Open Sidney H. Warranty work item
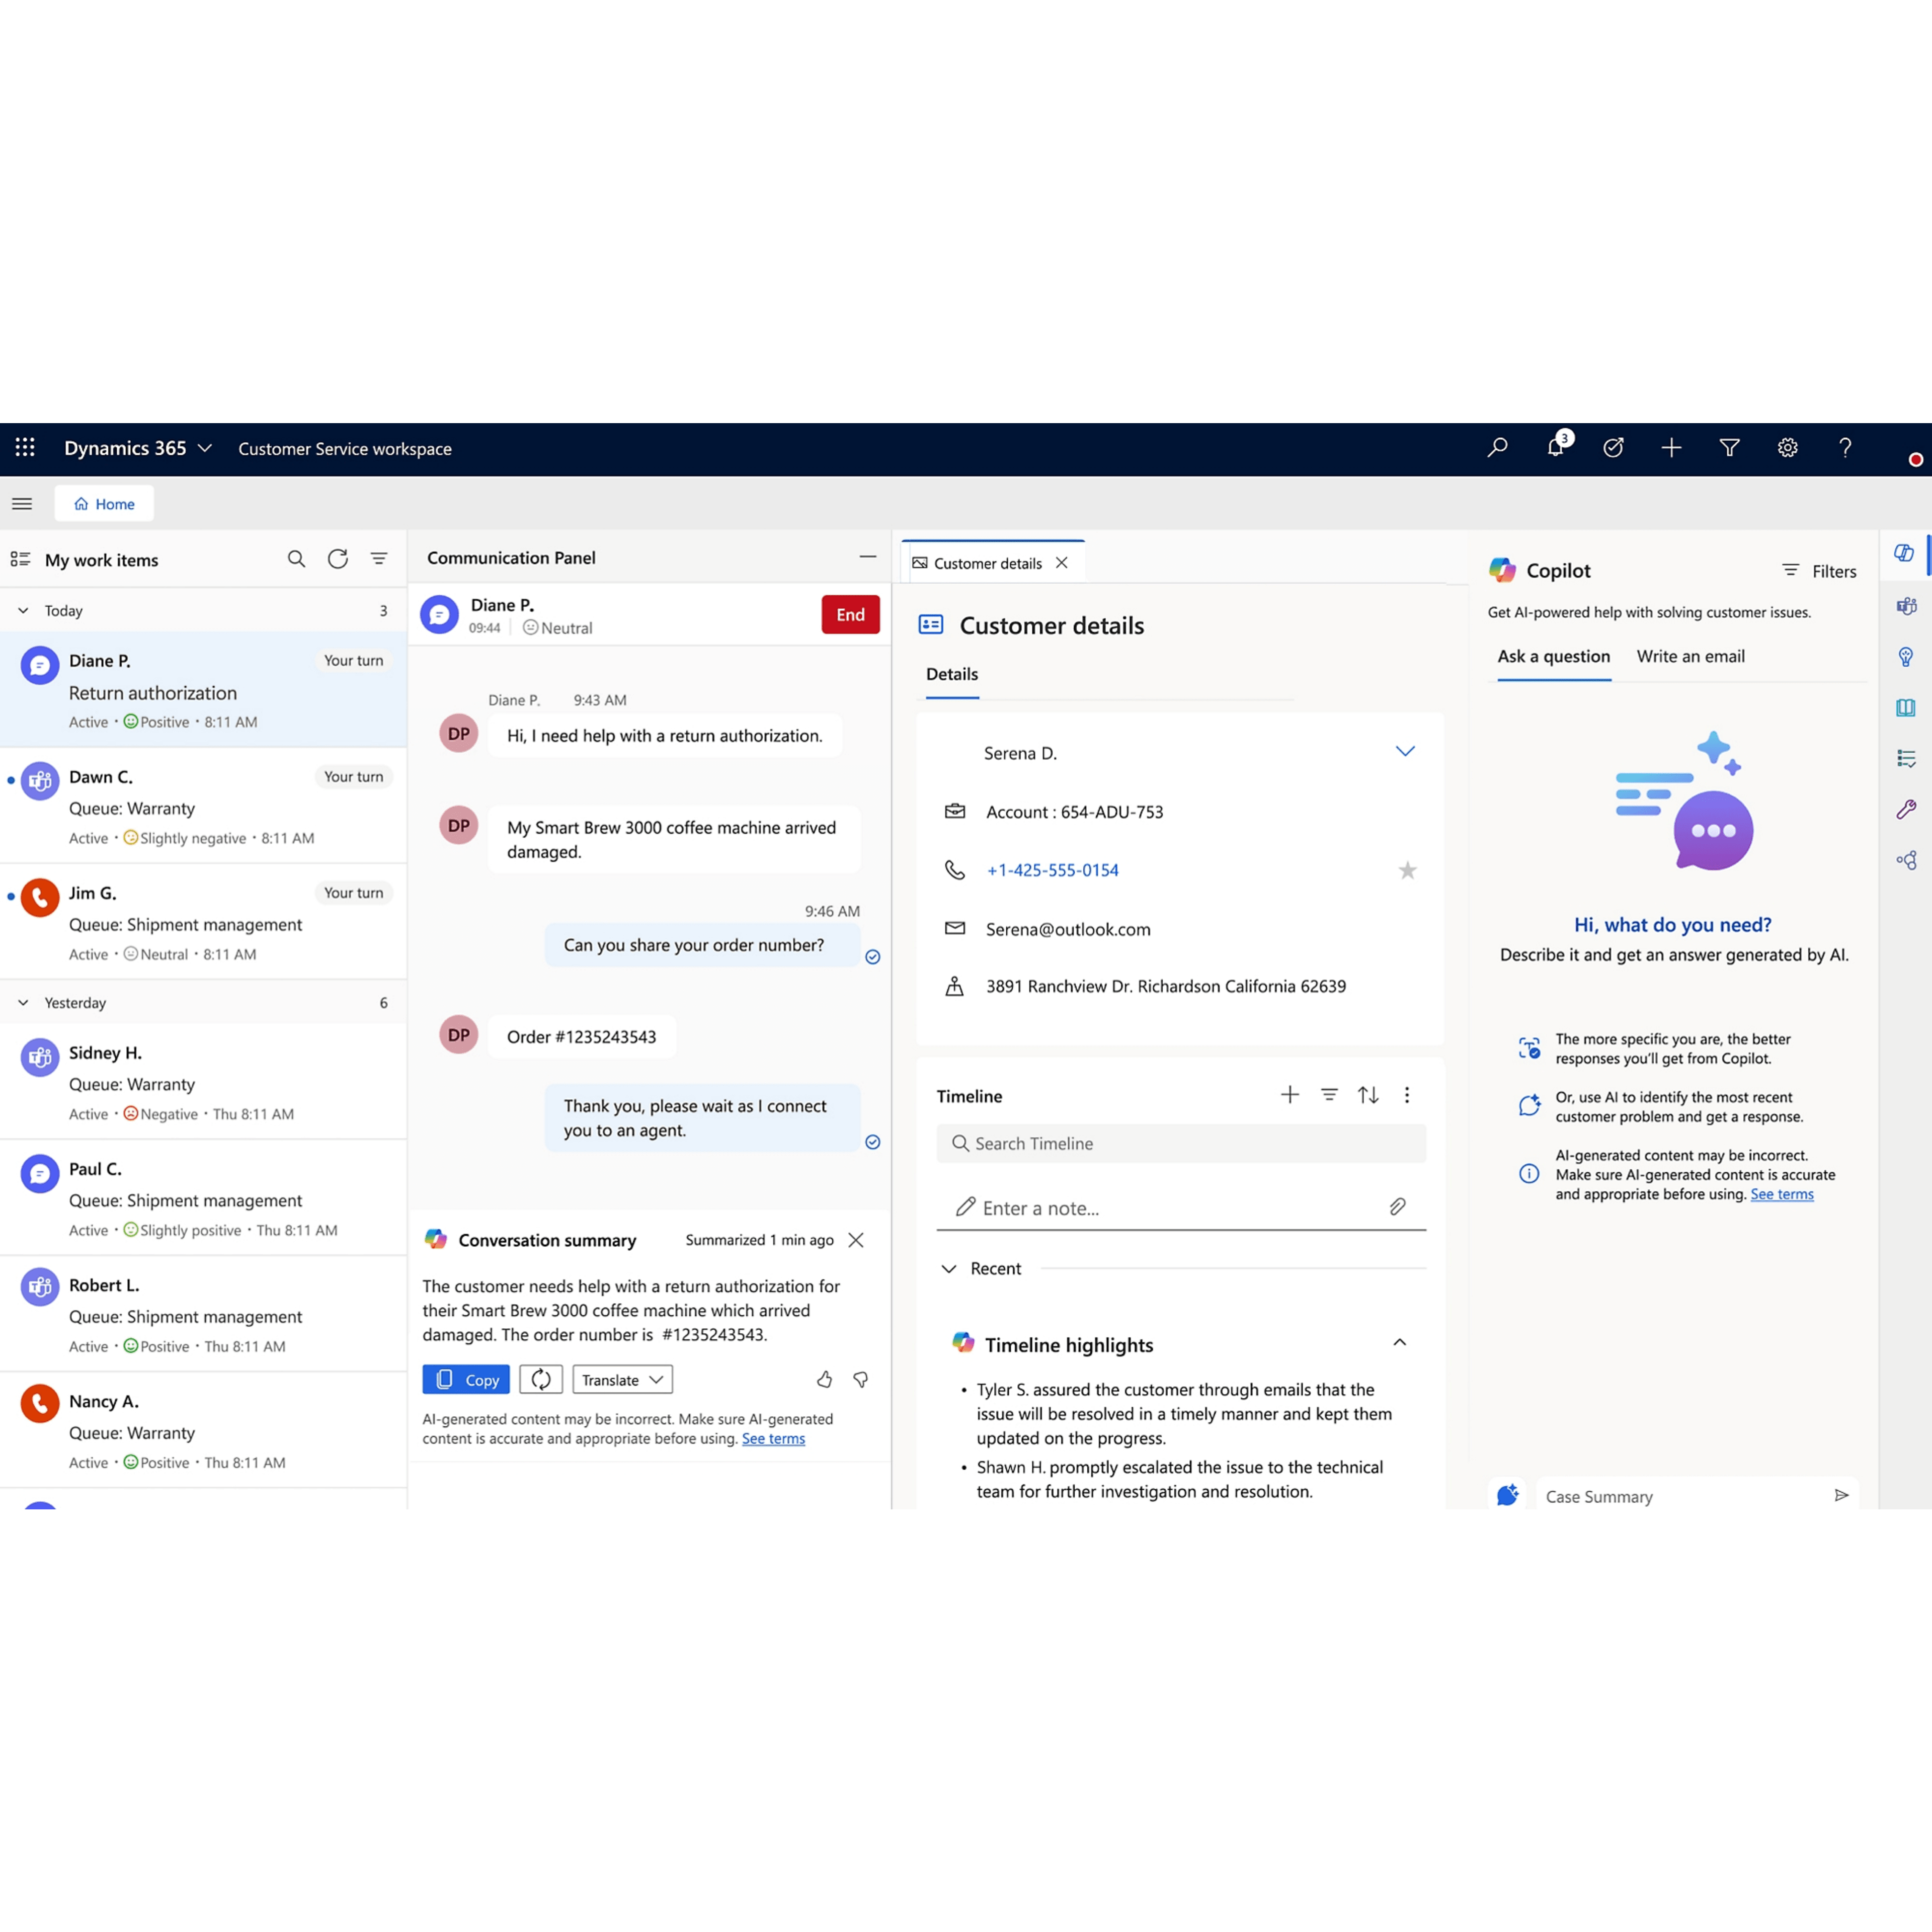Image resolution: width=1932 pixels, height=1932 pixels. [203, 1082]
